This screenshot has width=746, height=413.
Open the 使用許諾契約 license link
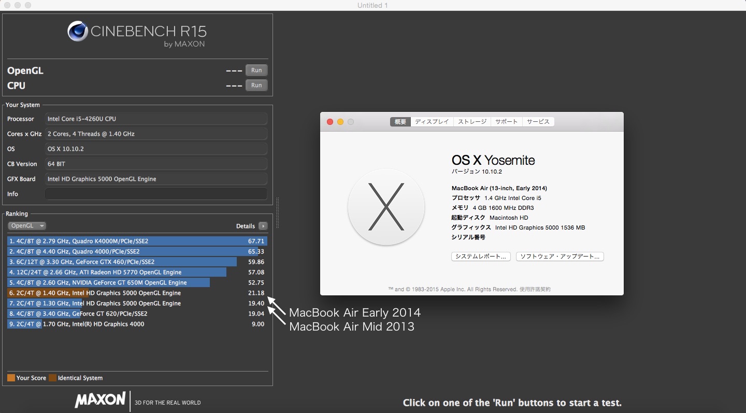(535, 289)
